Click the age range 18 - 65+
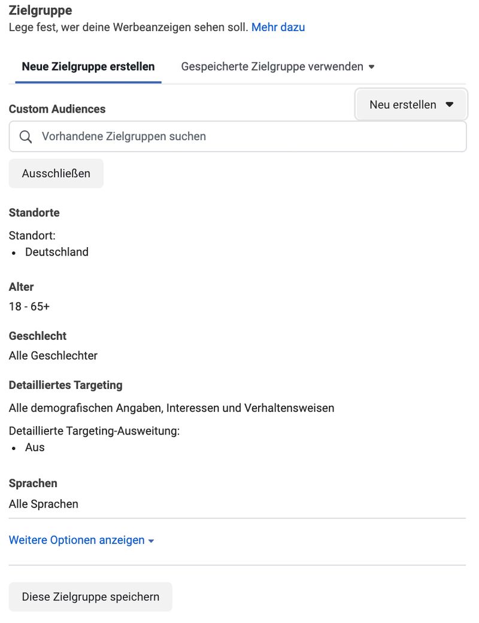The image size is (479, 623). [x=29, y=306]
